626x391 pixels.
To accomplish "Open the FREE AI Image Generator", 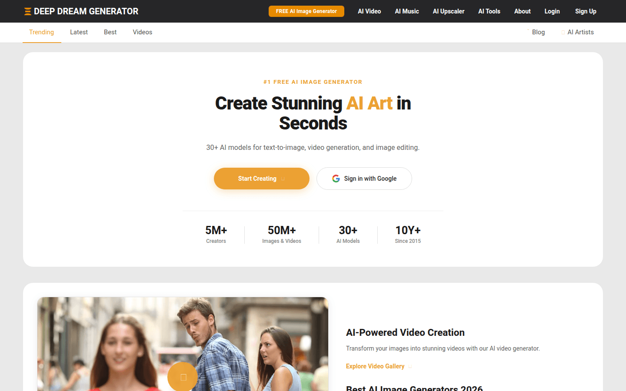I will click(x=306, y=11).
